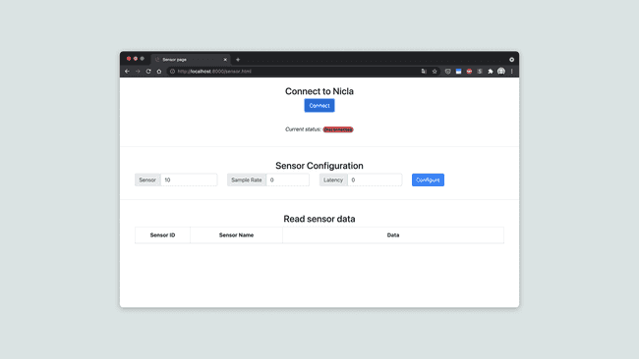Screen dimensions: 639x359
Task: Open the profile avatar menu
Action: tap(501, 72)
